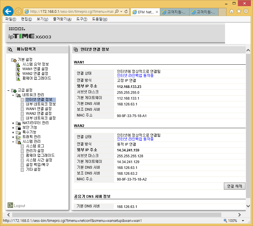
Task: Click the vertical scrollbar down arrow
Action: pyautogui.click(x=248, y=206)
